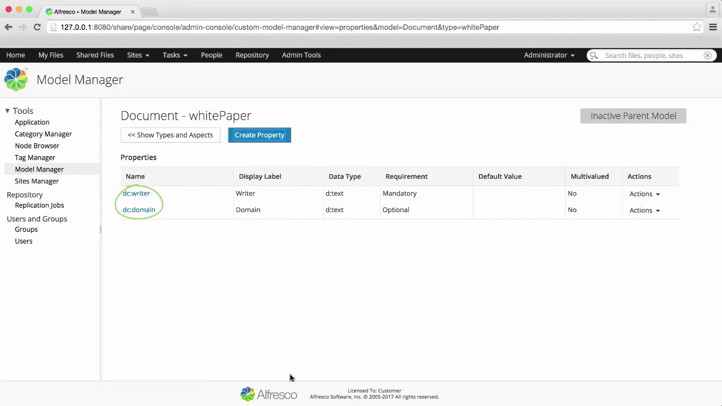Click the browser address bar URL
Screen dimensions: 722x406
click(280, 27)
